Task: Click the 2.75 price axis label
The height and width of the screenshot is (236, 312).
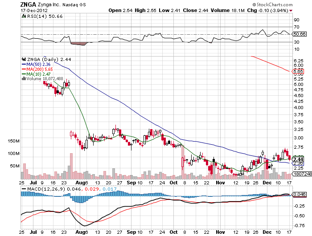Action: (299, 147)
